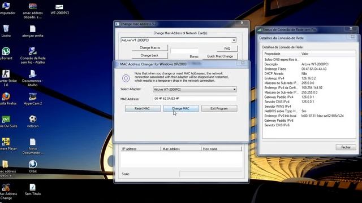Launch Counter-Strike 1.6 desktop icon

point(6,78)
